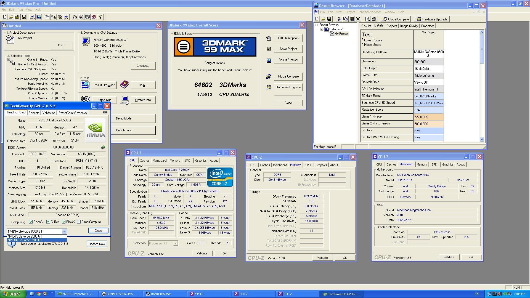Click the Edit... button under Project Description
This screenshot has width=530, height=298.
tap(62, 45)
